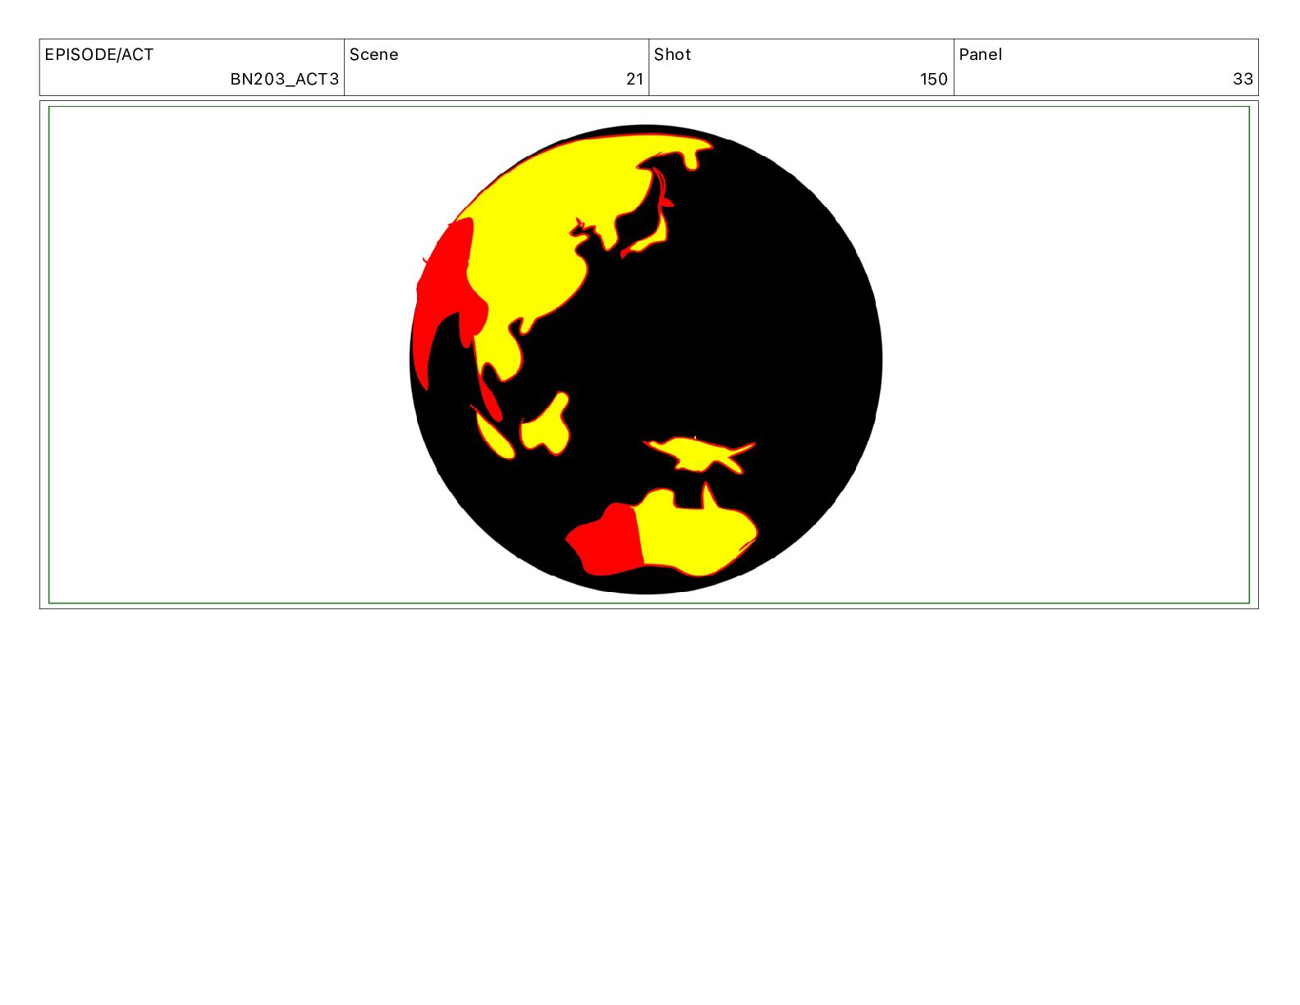The height and width of the screenshot is (1005, 1300).
Task: Select shot number 150
Action: pos(934,80)
